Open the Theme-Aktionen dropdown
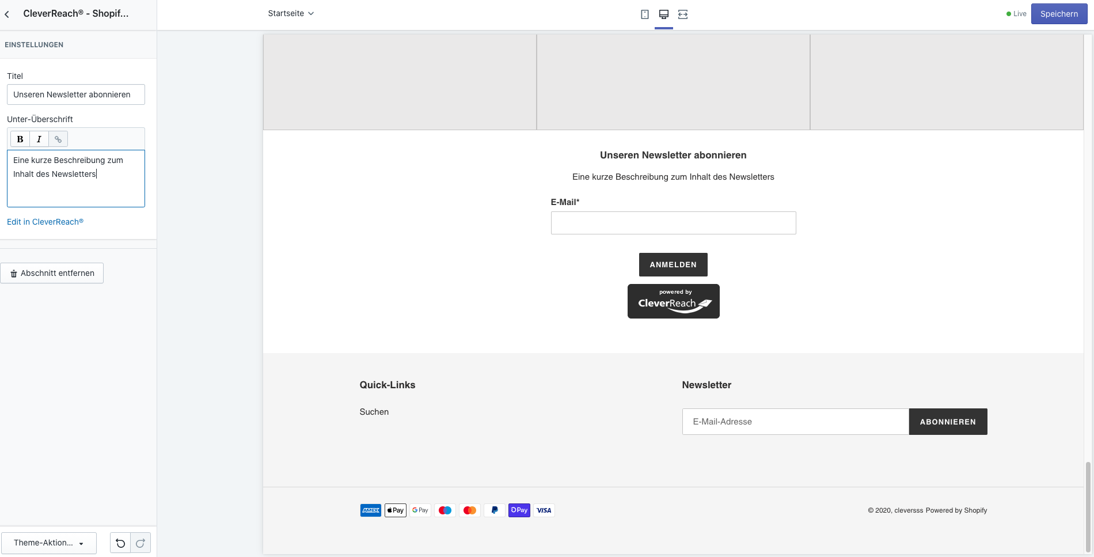The height and width of the screenshot is (557, 1094). click(x=49, y=543)
